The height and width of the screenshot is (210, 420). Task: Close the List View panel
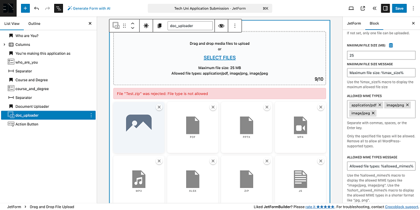click(90, 24)
